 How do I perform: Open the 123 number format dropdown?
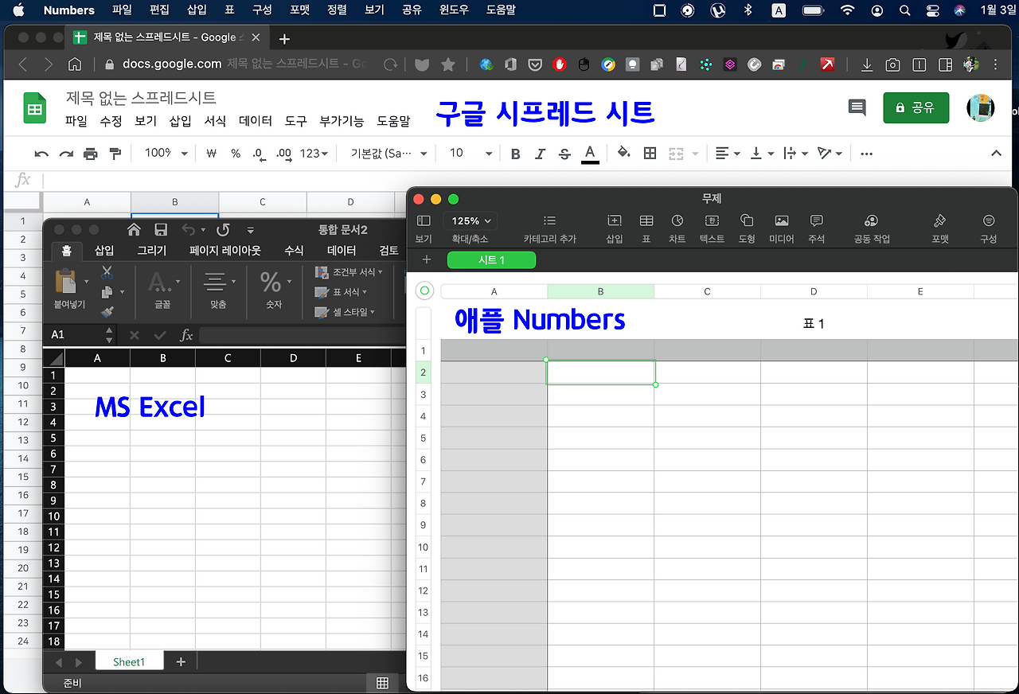coord(314,154)
